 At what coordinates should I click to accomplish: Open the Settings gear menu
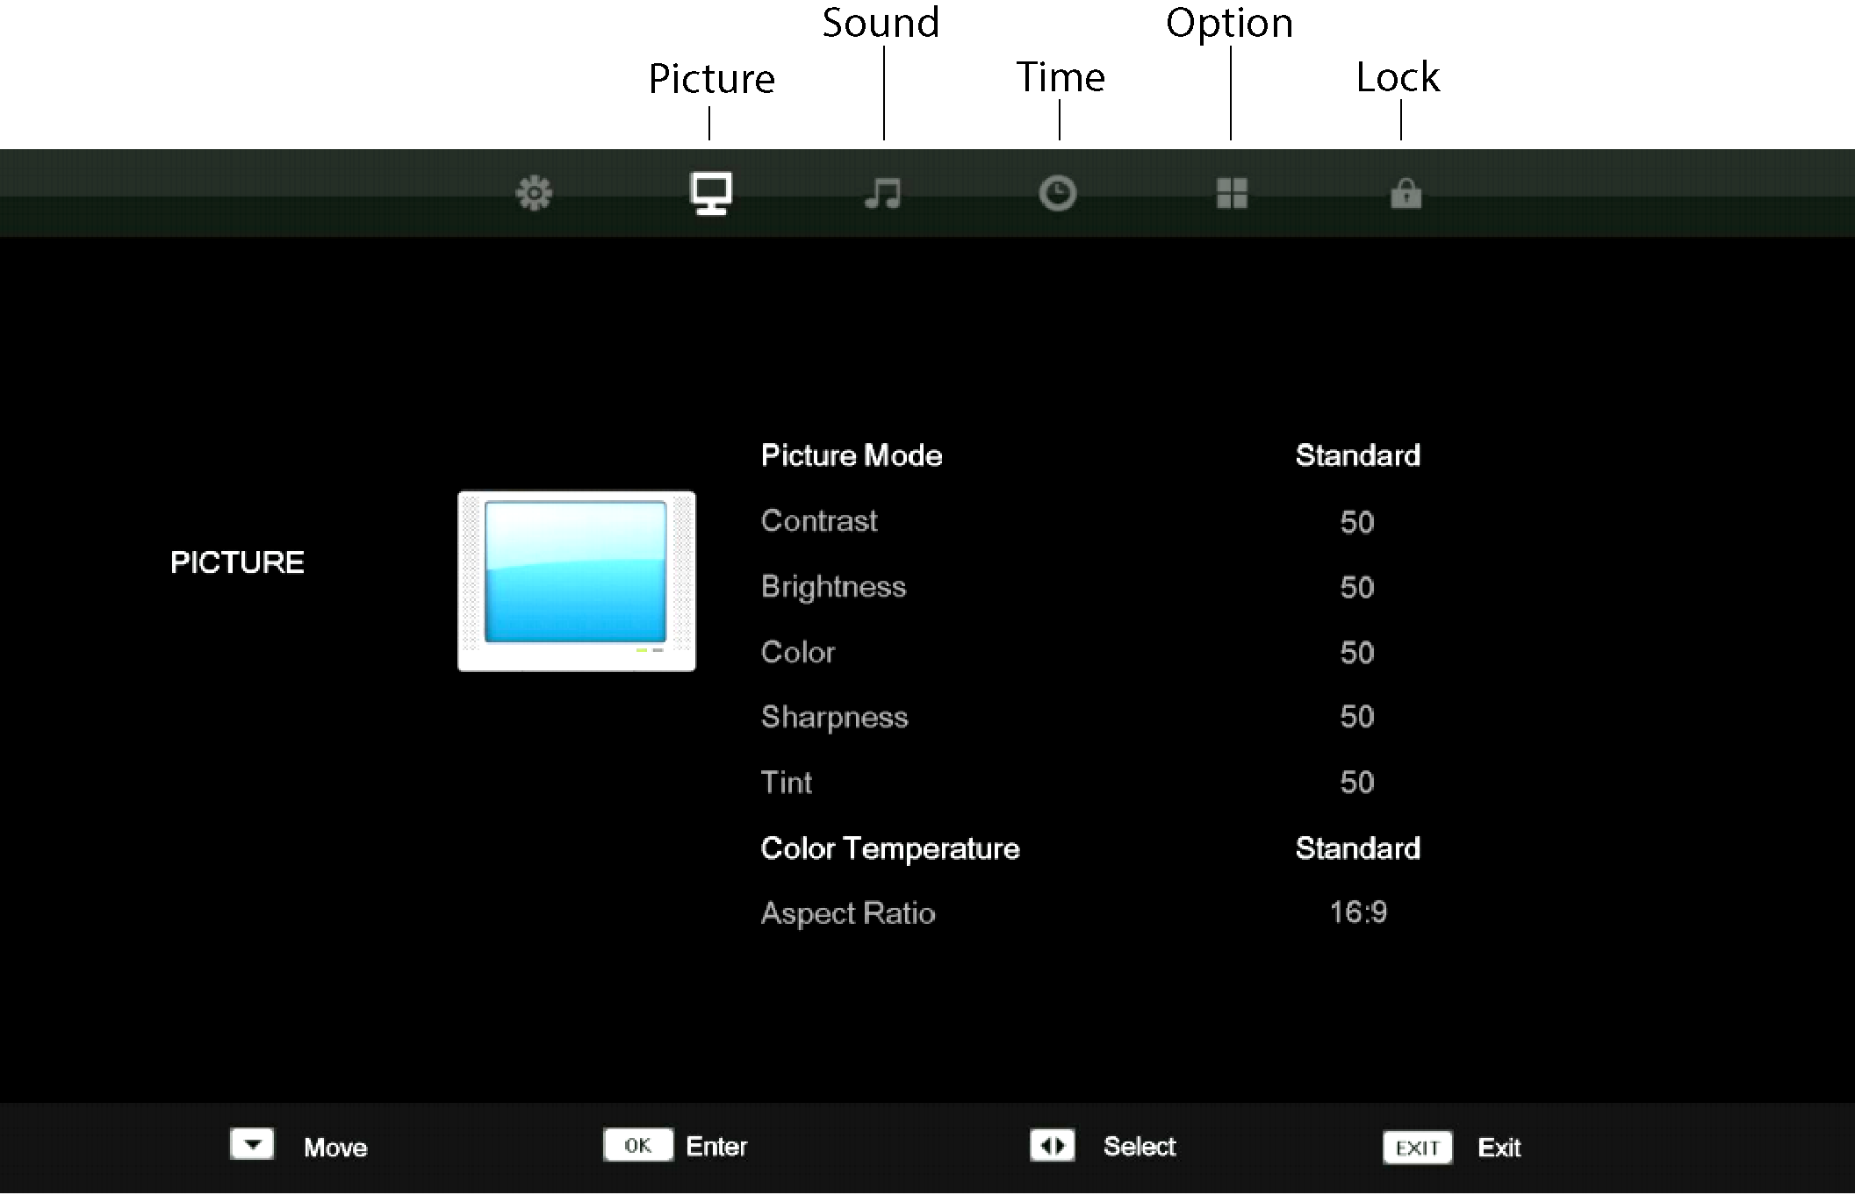click(x=534, y=193)
